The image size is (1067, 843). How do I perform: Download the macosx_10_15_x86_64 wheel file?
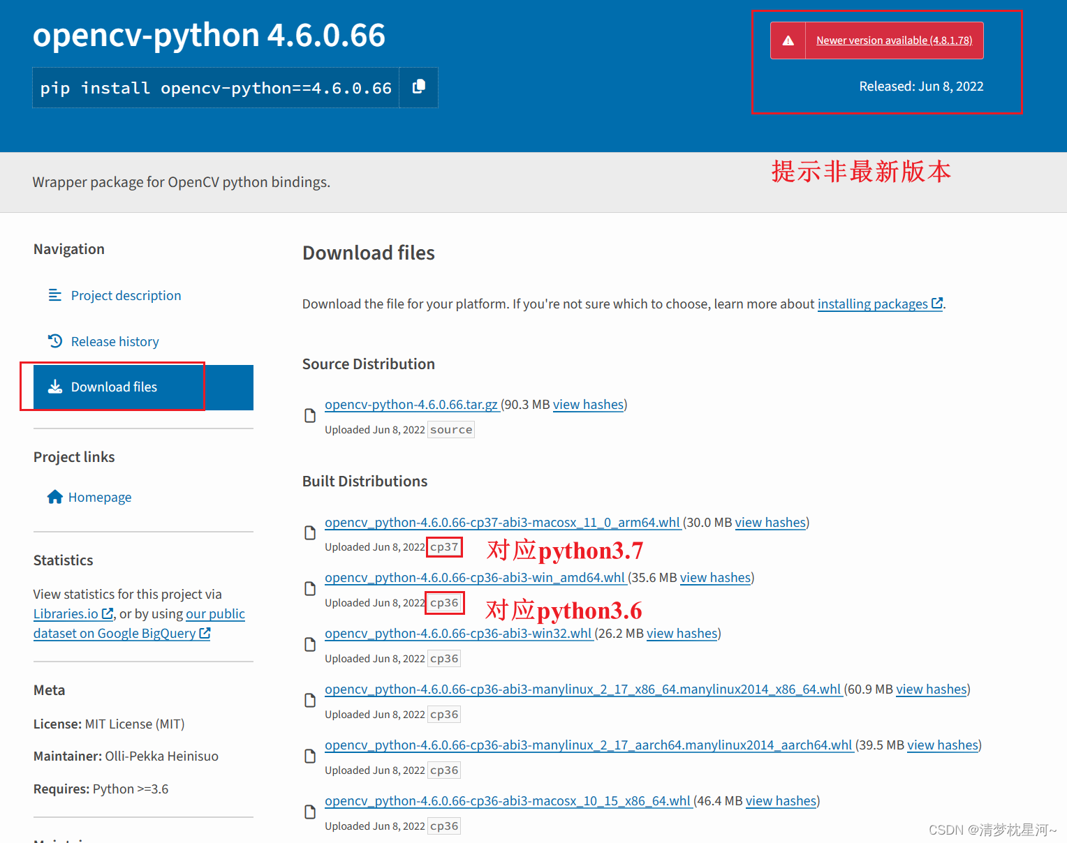508,800
